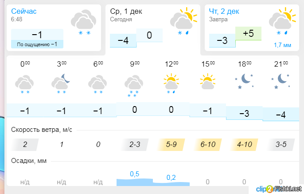
Task: Click the 12:00 sun with sleet icon
Action: click(x=171, y=84)
